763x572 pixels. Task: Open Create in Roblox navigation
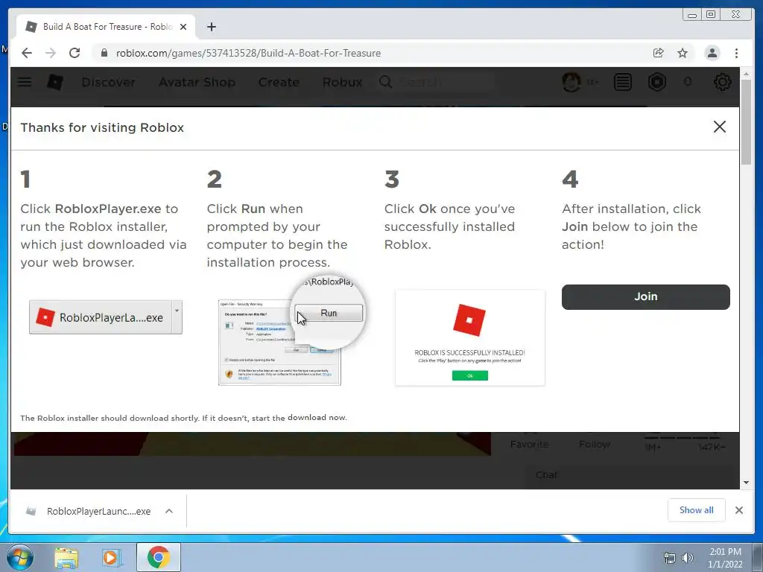point(279,82)
